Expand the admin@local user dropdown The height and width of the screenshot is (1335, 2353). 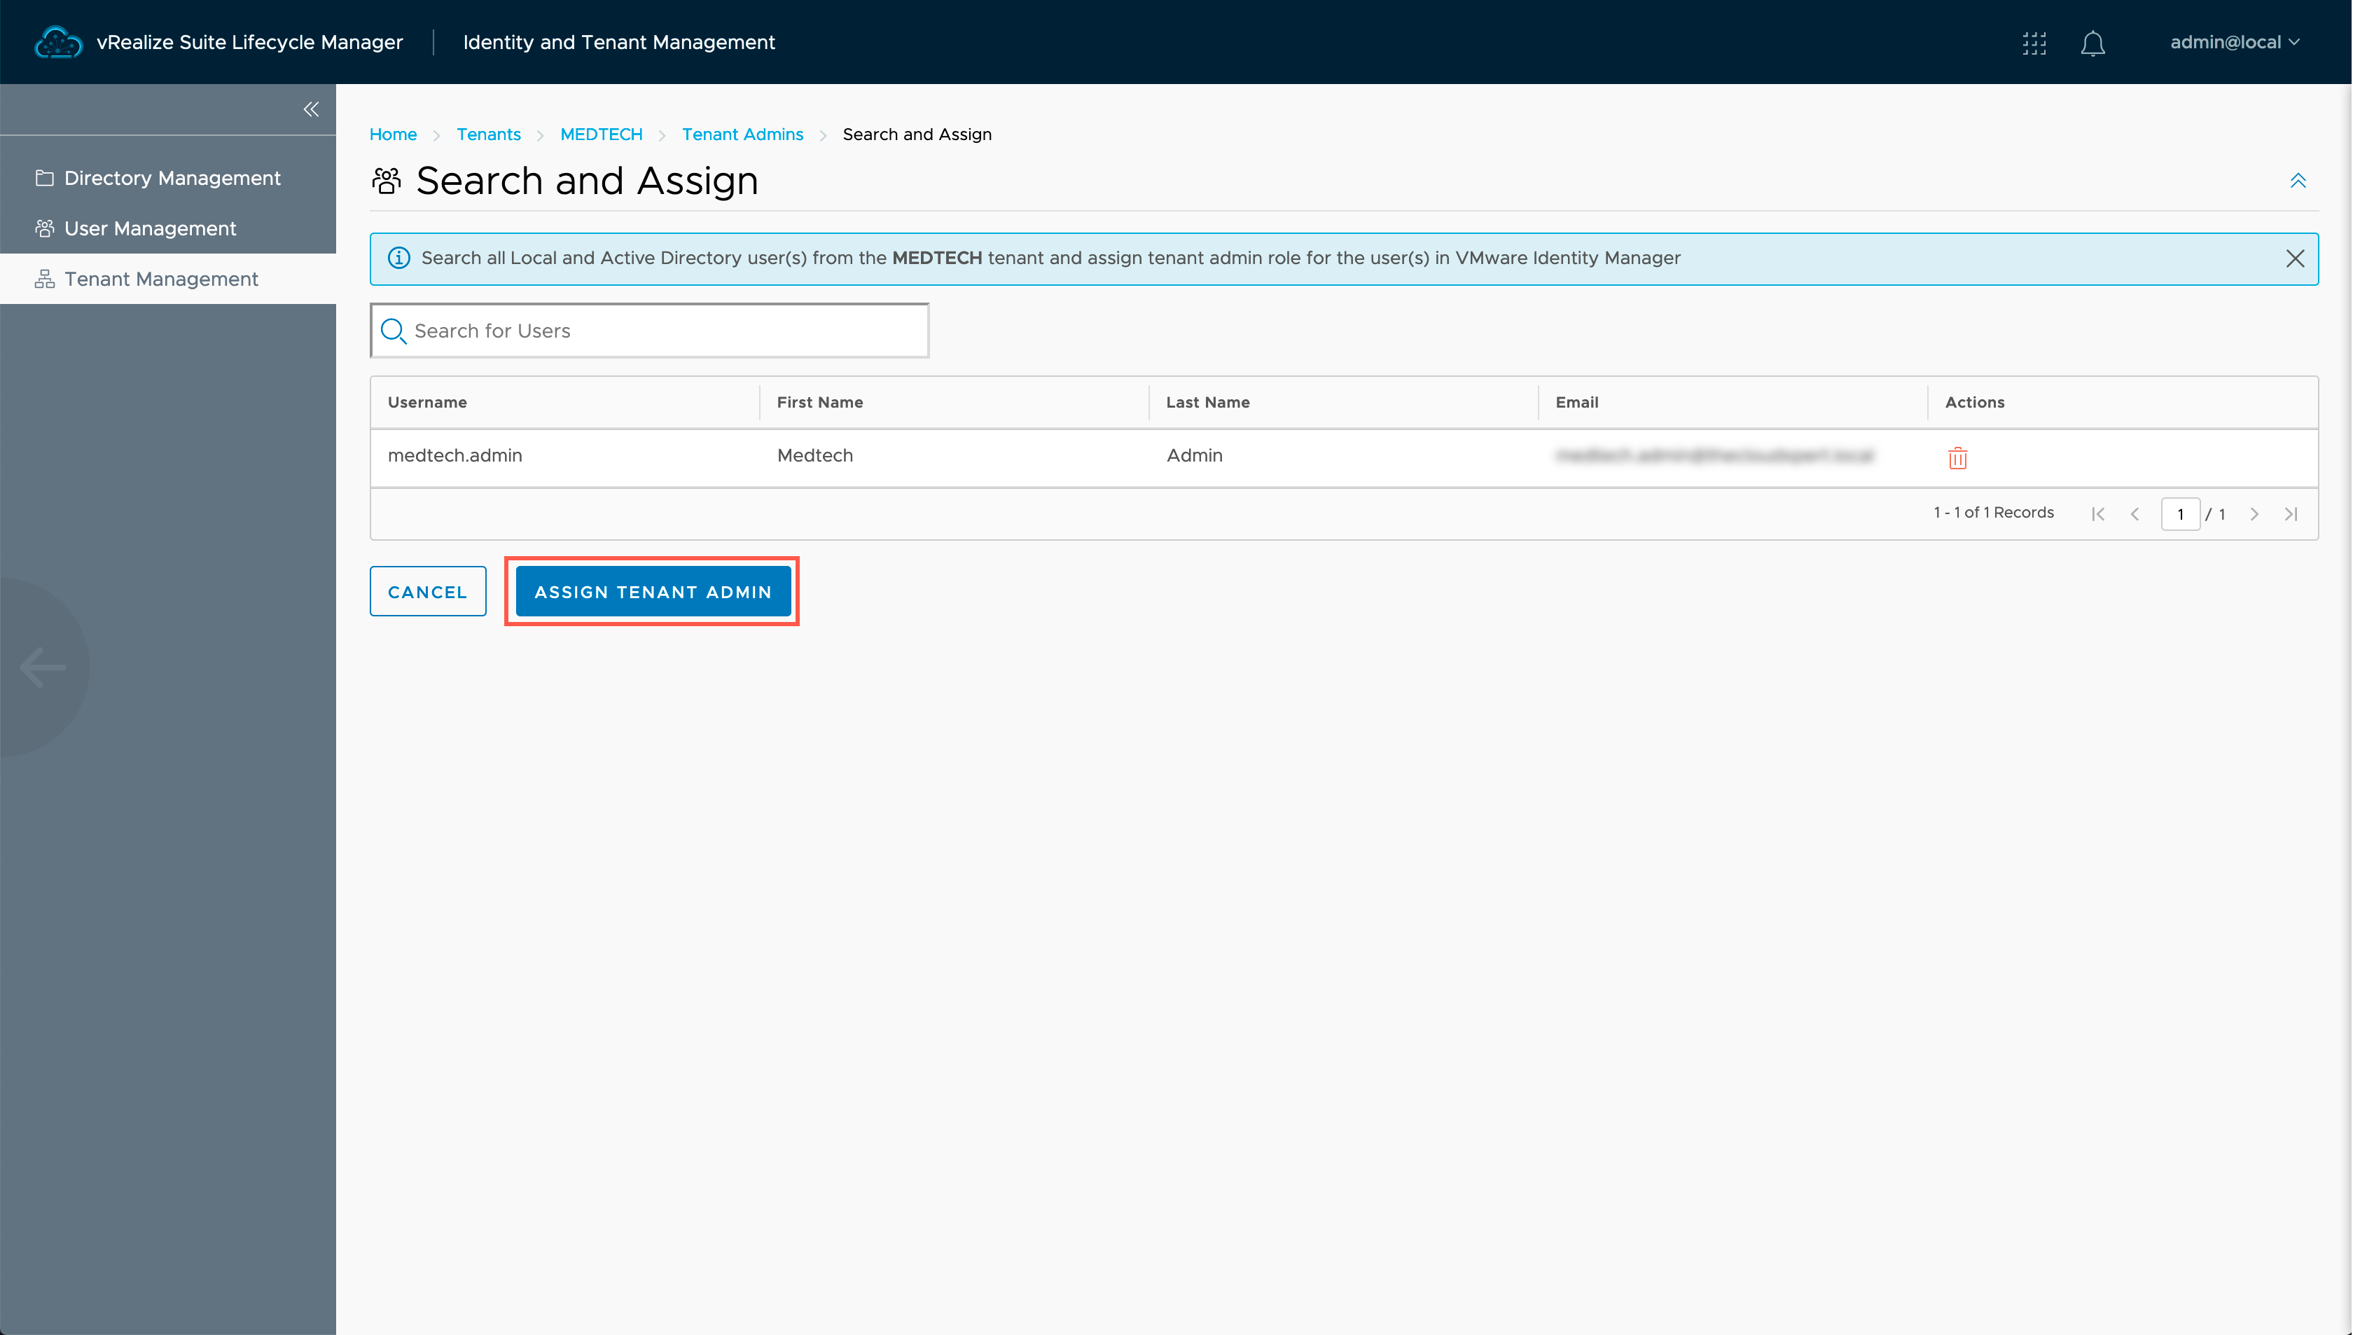click(x=2234, y=42)
